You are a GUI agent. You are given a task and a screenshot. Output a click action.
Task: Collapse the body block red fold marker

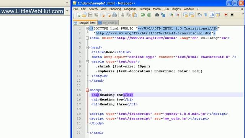pyautogui.click(x=87, y=90)
